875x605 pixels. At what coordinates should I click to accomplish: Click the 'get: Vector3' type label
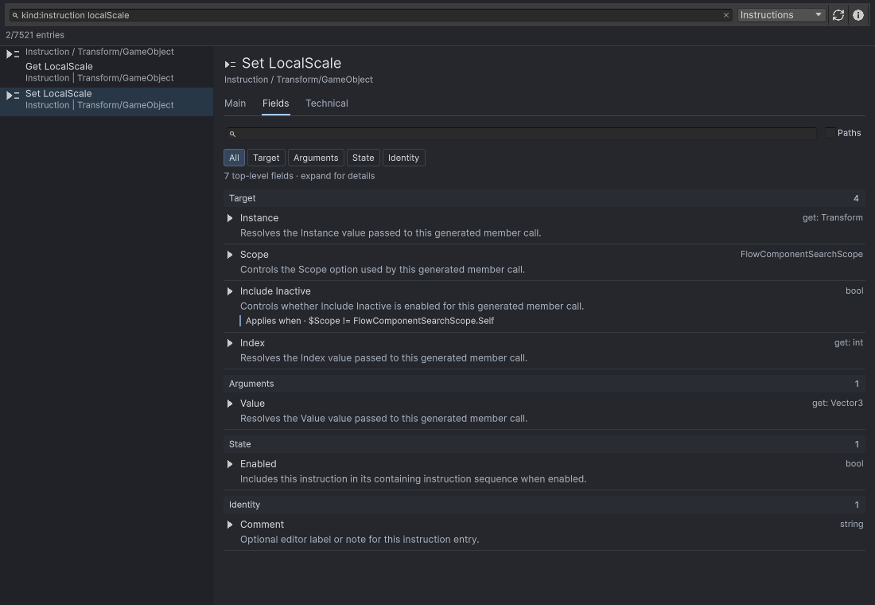837,403
